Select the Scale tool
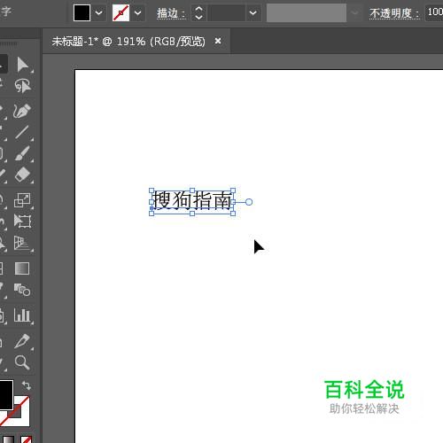The height and width of the screenshot is (443, 443). click(22, 200)
